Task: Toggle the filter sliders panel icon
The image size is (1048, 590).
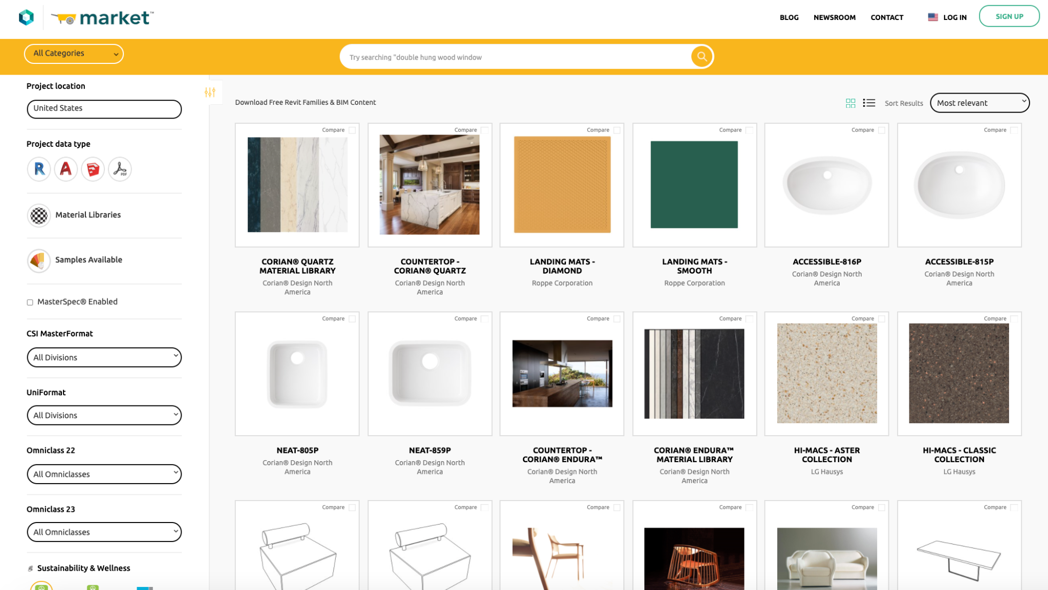Action: click(210, 93)
